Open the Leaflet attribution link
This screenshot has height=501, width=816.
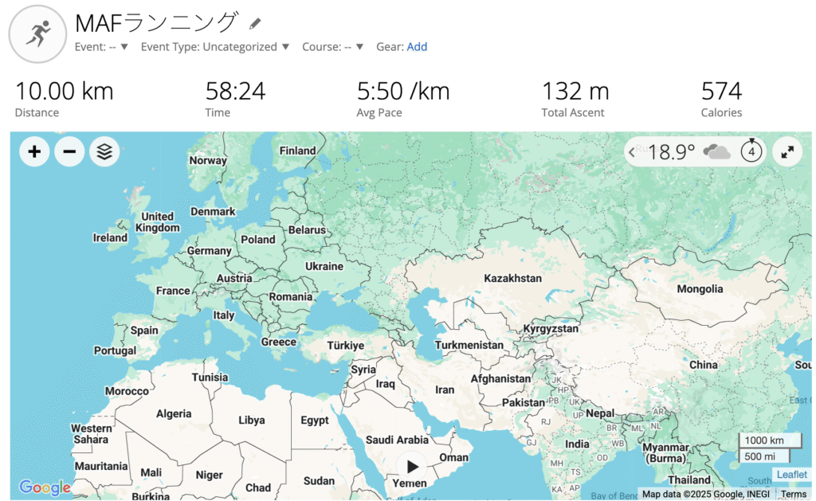(x=791, y=475)
